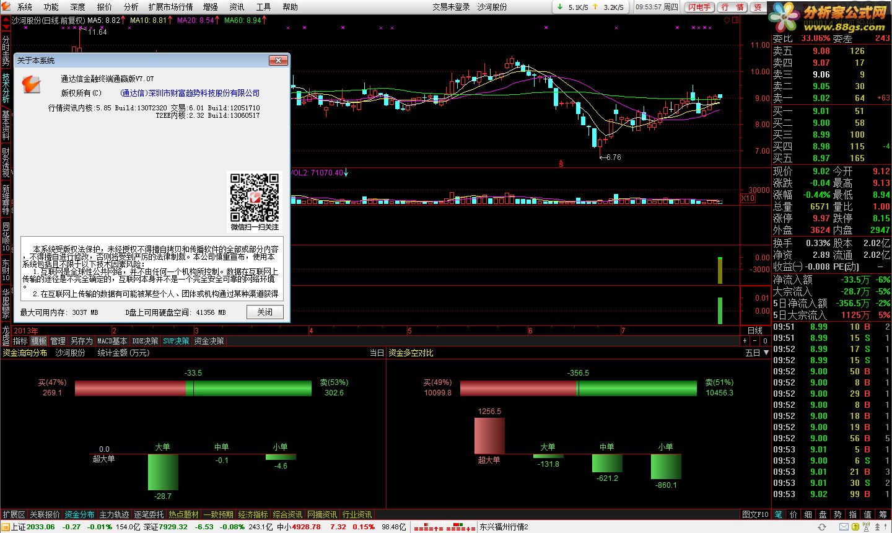
Task: Open the 行业资讯 bottom tab
Action: [x=357, y=514]
